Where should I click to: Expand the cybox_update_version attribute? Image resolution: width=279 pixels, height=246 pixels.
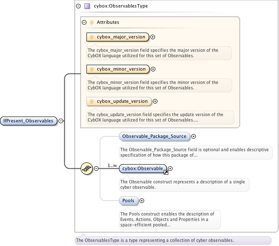point(155,101)
